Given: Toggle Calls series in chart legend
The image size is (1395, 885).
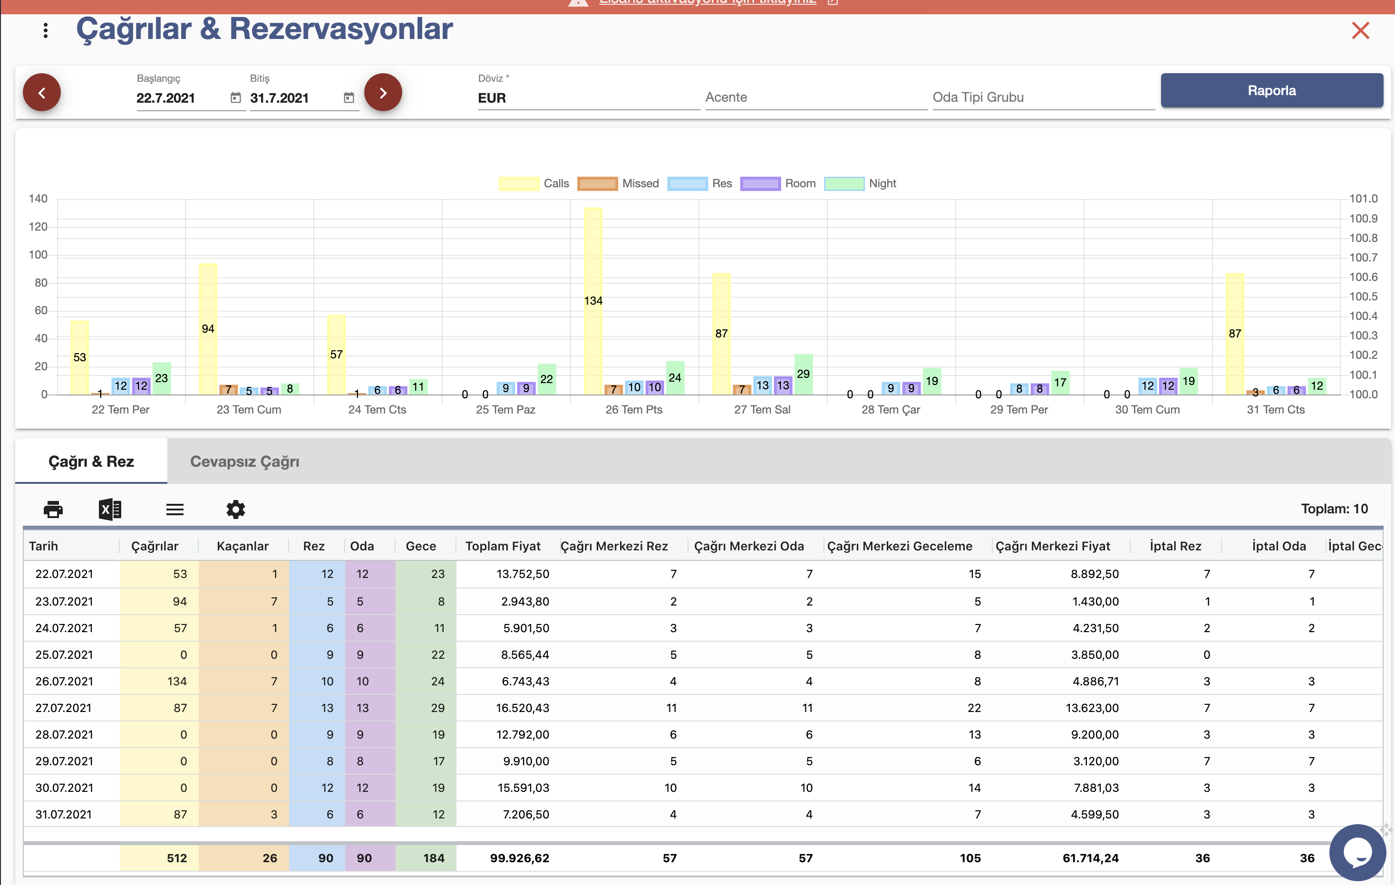Looking at the screenshot, I should click(x=534, y=183).
